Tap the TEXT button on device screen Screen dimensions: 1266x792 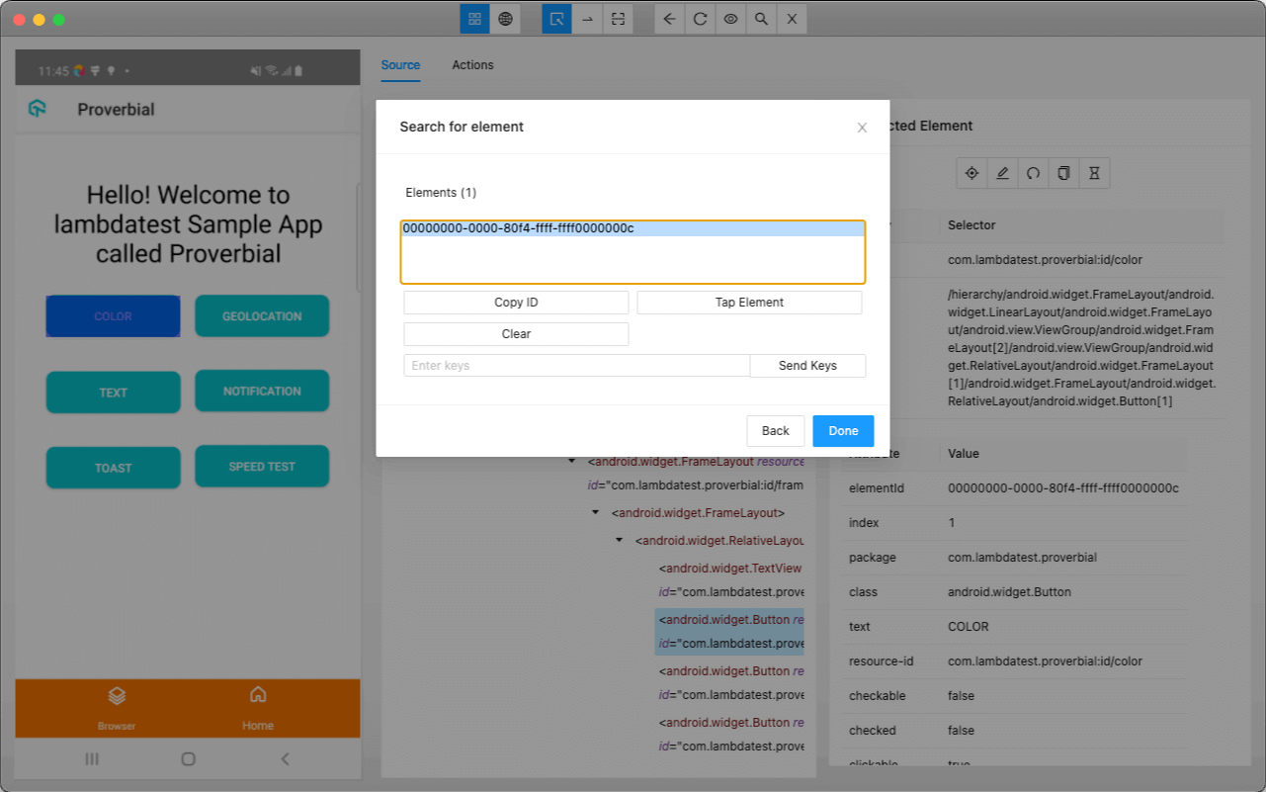113,393
